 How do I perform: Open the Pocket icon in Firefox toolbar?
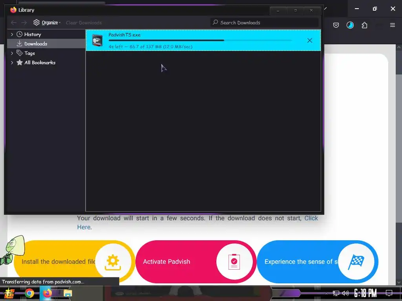[336, 25]
